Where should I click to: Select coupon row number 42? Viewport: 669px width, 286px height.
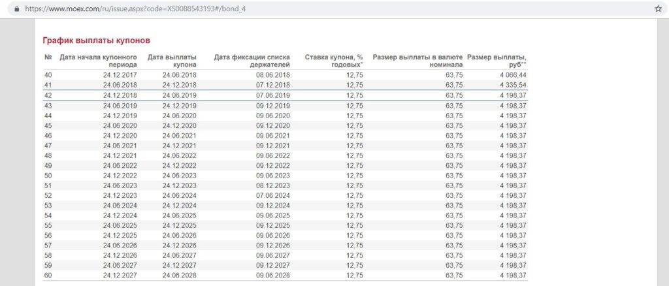tap(48, 95)
